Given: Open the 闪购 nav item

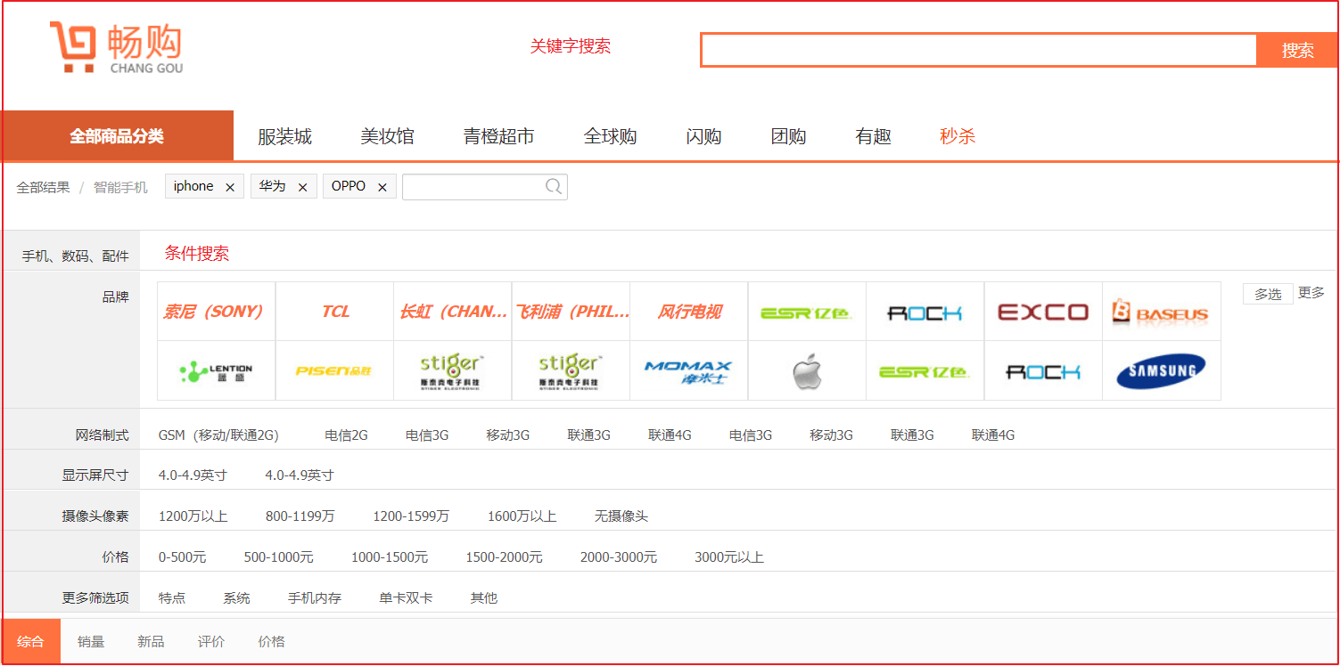Looking at the screenshot, I should (x=703, y=136).
